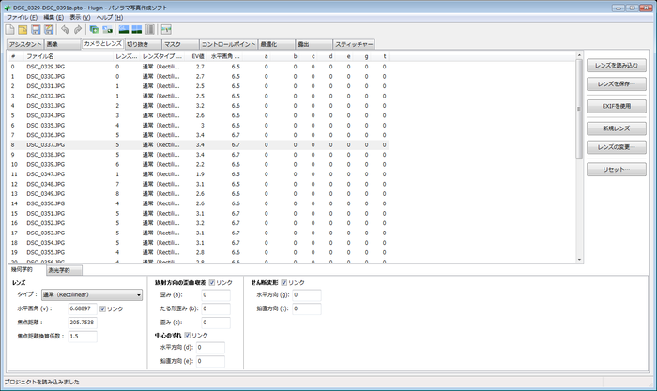This screenshot has width=657, height=391.
Task: Select row DSC_0329.JPG
Action: (199, 67)
